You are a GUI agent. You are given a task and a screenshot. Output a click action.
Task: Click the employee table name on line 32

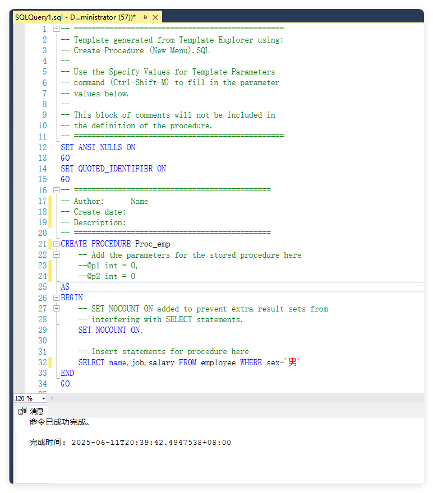tap(218, 362)
